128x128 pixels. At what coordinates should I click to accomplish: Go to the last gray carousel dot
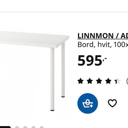pyautogui.click(x=42, y=127)
